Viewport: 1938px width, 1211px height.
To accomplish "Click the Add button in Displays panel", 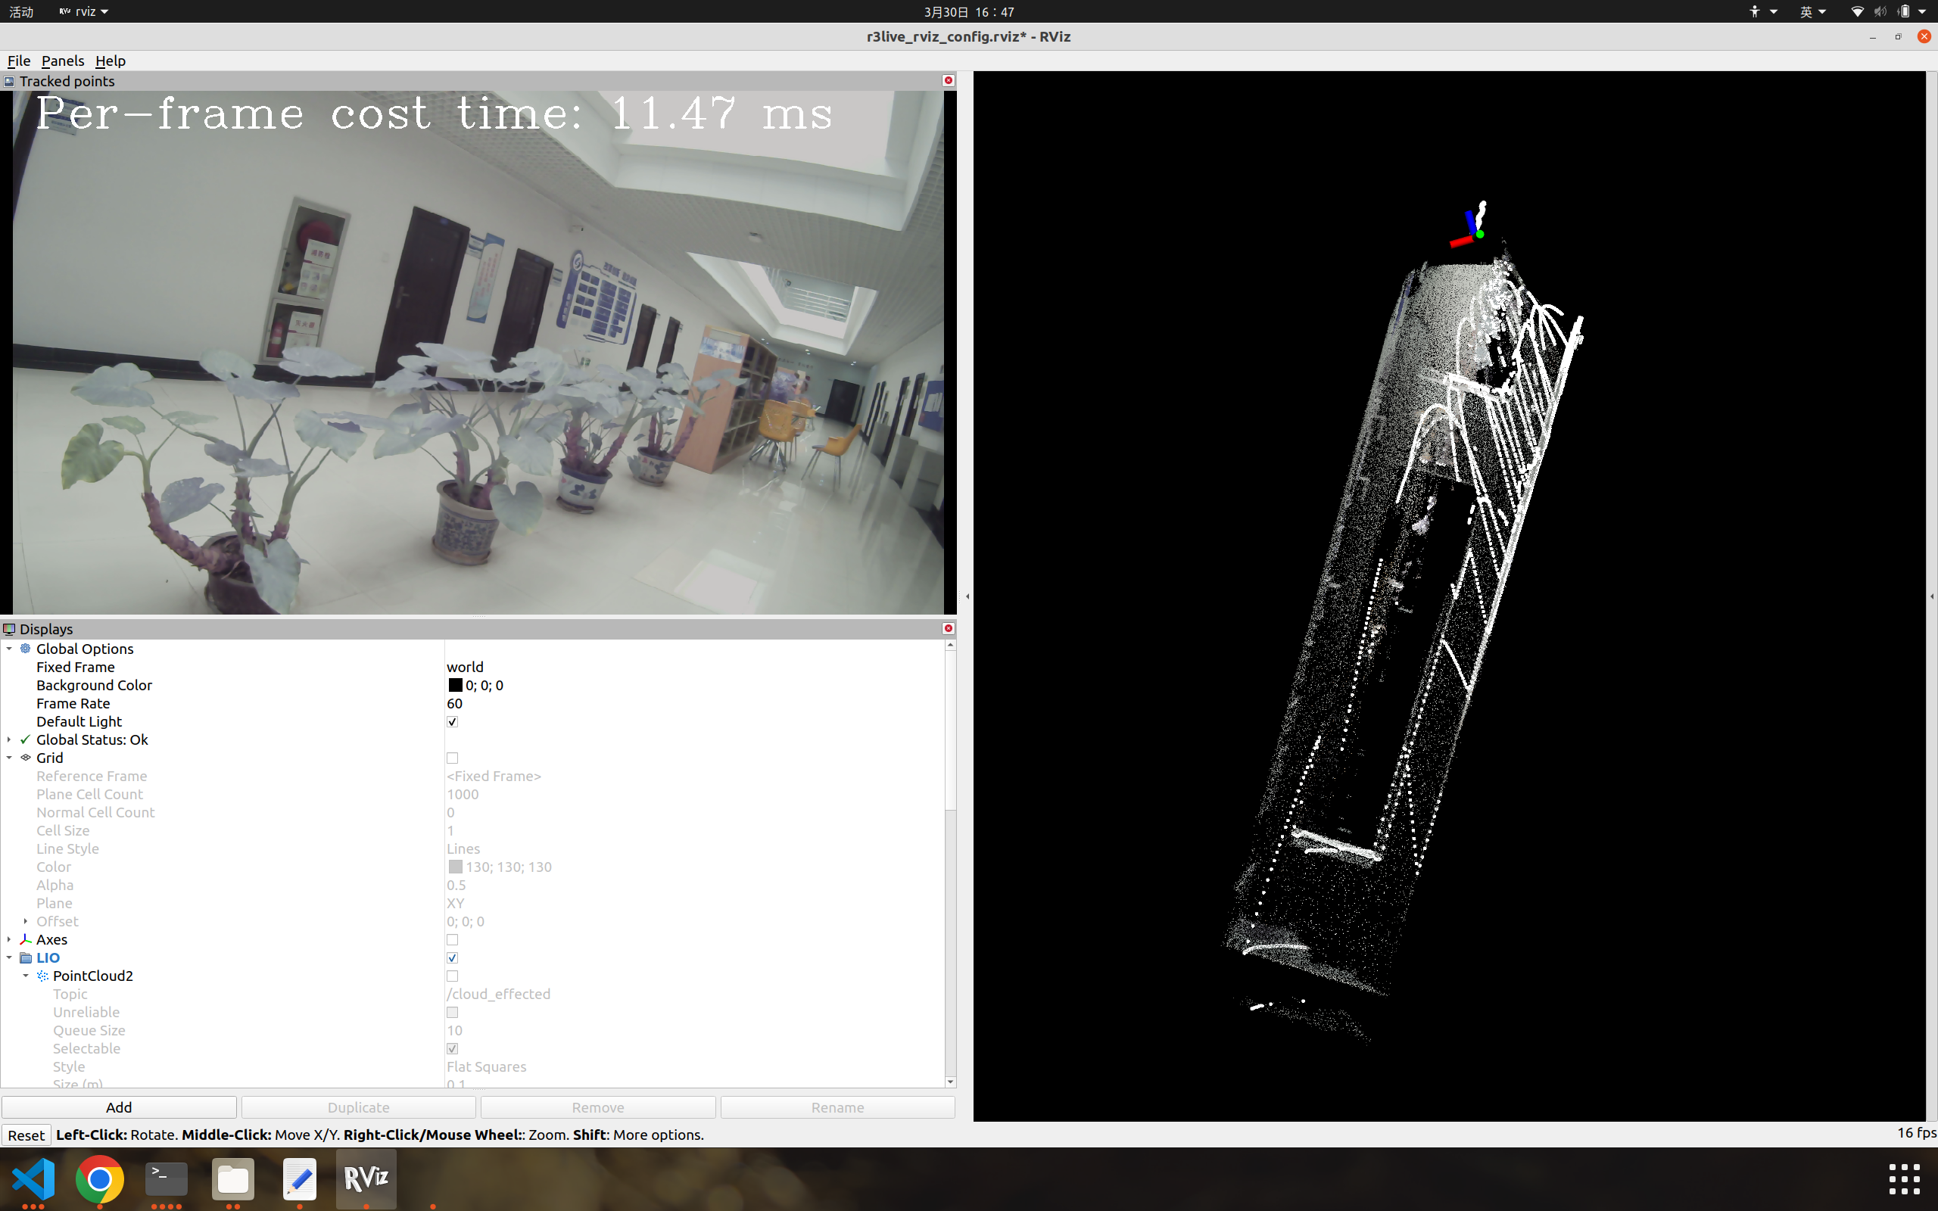I will (120, 1107).
